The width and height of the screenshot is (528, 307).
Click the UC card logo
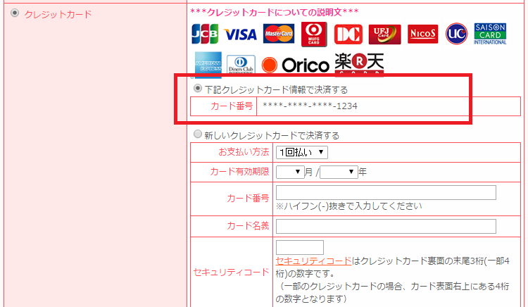[x=457, y=34]
